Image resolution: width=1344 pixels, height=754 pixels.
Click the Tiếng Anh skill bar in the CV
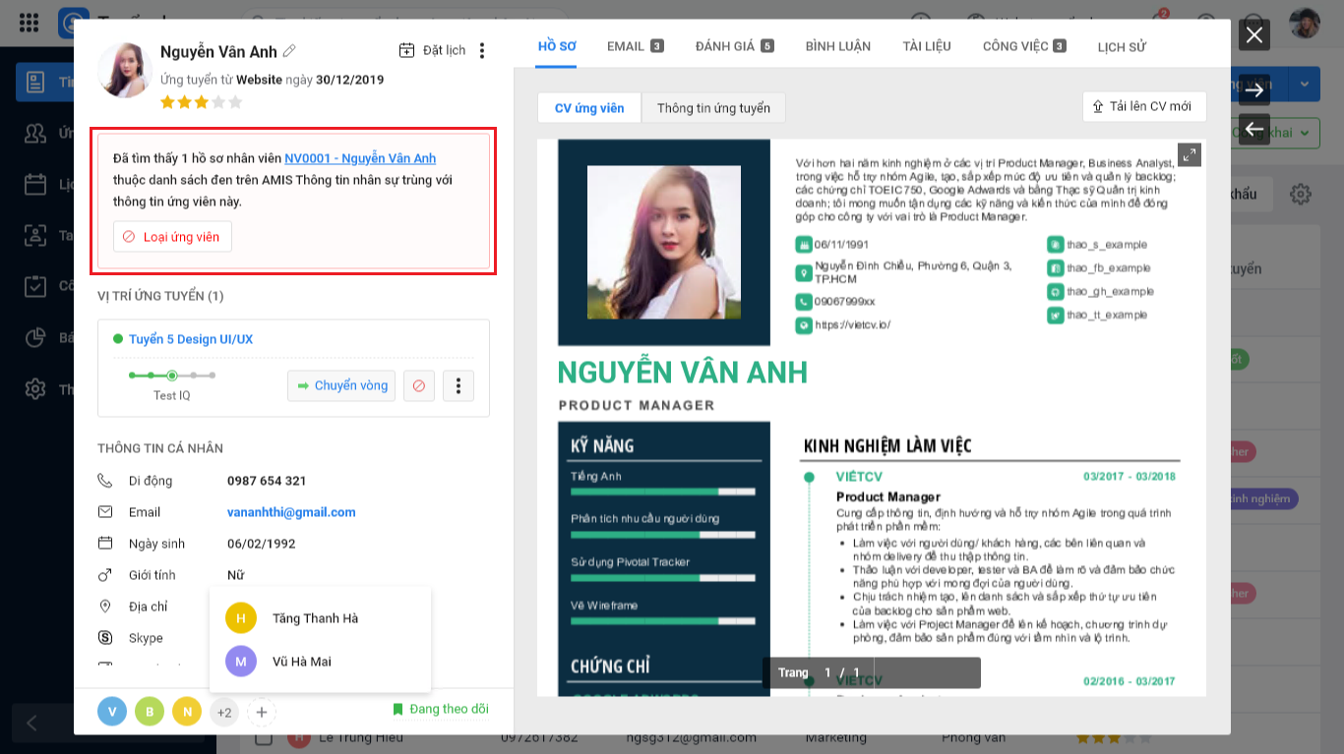click(x=663, y=491)
